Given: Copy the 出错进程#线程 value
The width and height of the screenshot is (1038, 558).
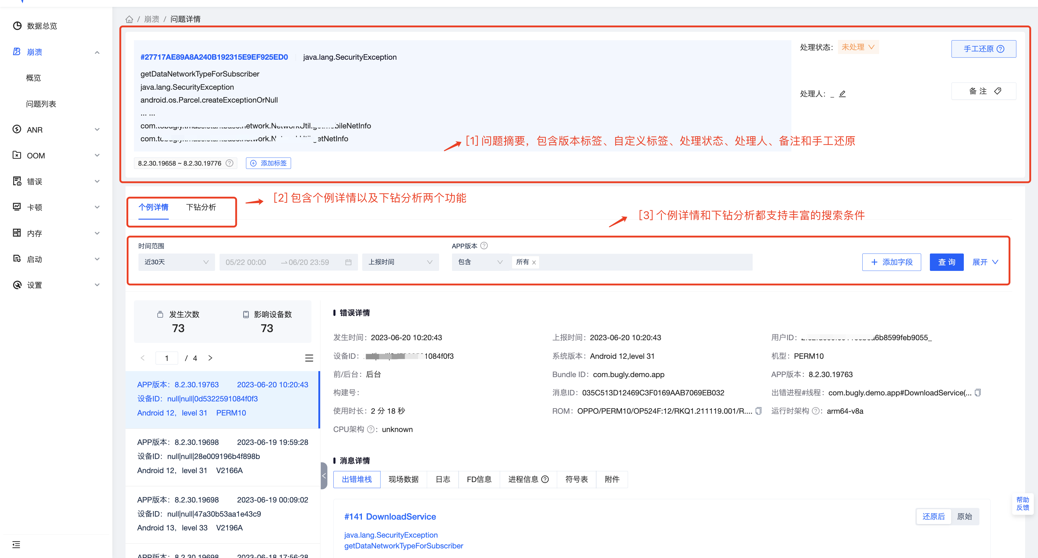Looking at the screenshot, I should coord(978,392).
